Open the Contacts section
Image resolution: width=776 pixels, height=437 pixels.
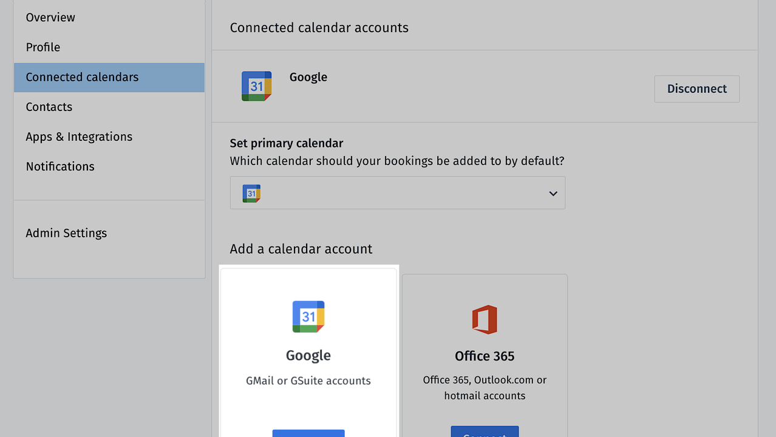49,107
